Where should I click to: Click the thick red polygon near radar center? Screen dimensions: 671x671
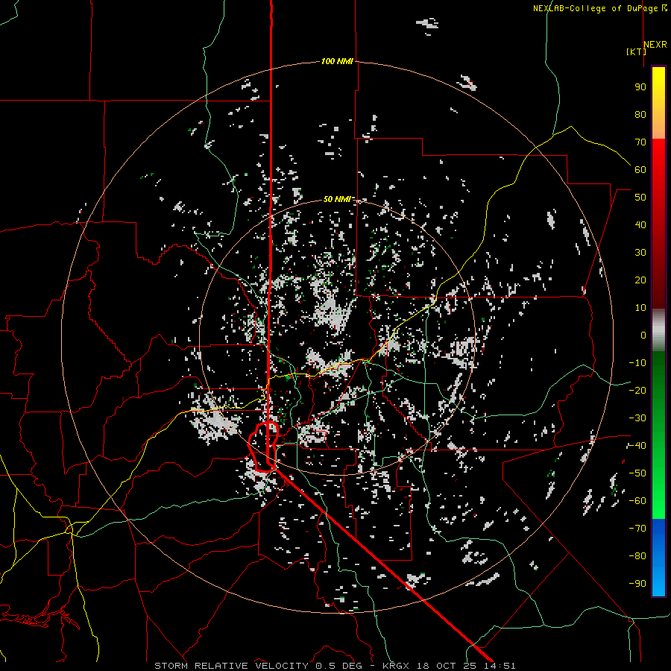[264, 447]
